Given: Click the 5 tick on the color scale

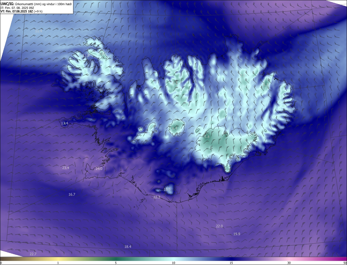Looking at the screenshot, I should 116,263.
